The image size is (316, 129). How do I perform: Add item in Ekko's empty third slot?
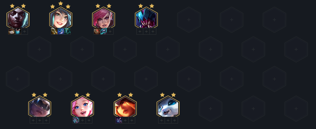coord(24,31)
